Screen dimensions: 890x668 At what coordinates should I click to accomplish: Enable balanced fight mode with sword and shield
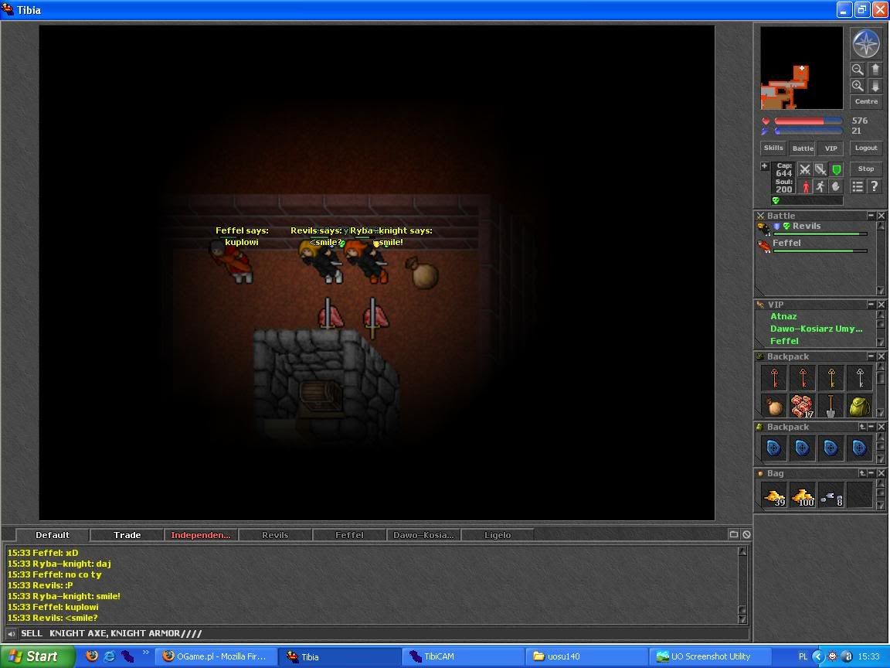pos(820,169)
